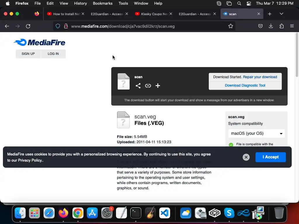Go back to the previous page

7,26
